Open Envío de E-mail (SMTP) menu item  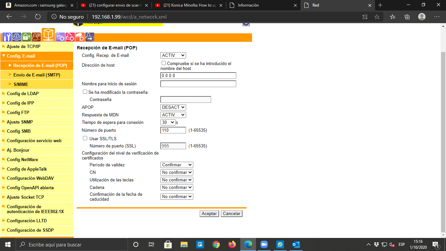click(x=37, y=75)
